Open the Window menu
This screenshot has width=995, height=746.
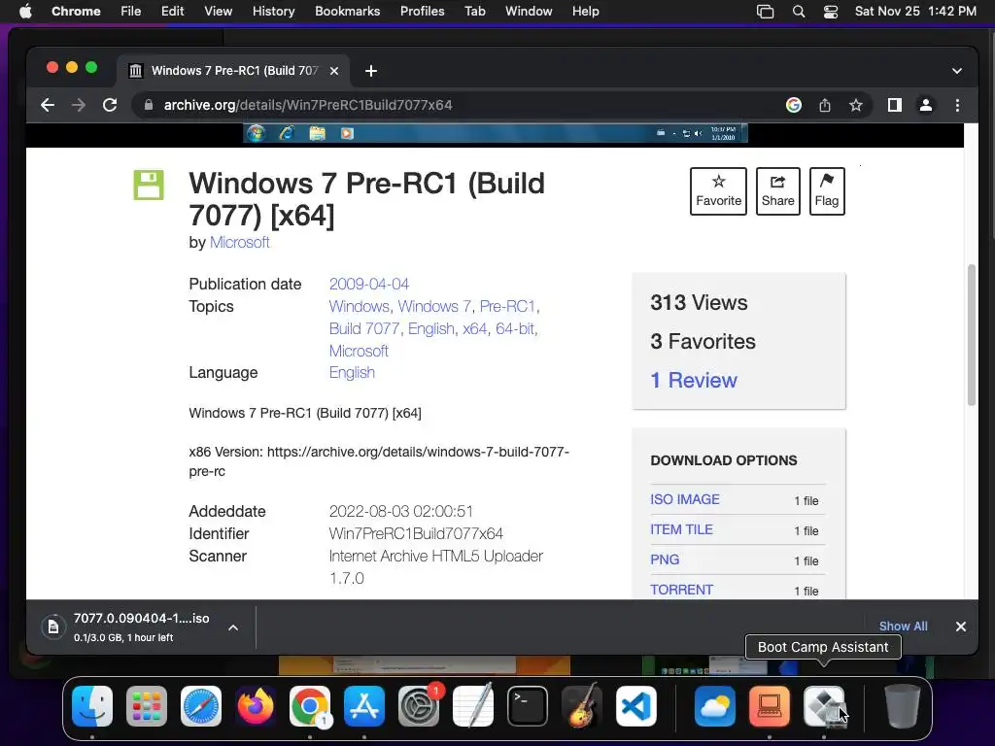[x=529, y=11]
